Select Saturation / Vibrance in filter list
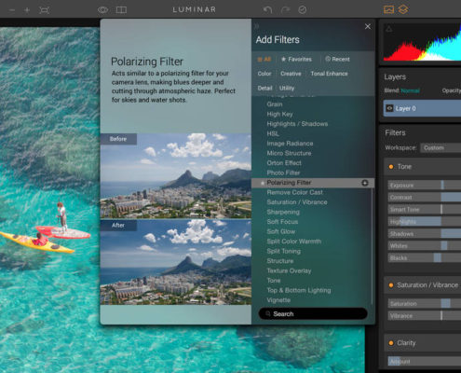 (297, 202)
